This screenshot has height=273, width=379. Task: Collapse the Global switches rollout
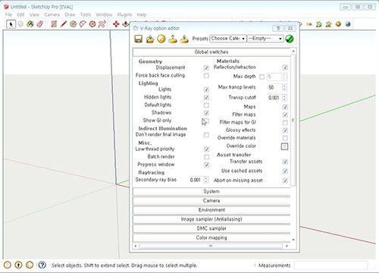pyautogui.click(x=211, y=52)
